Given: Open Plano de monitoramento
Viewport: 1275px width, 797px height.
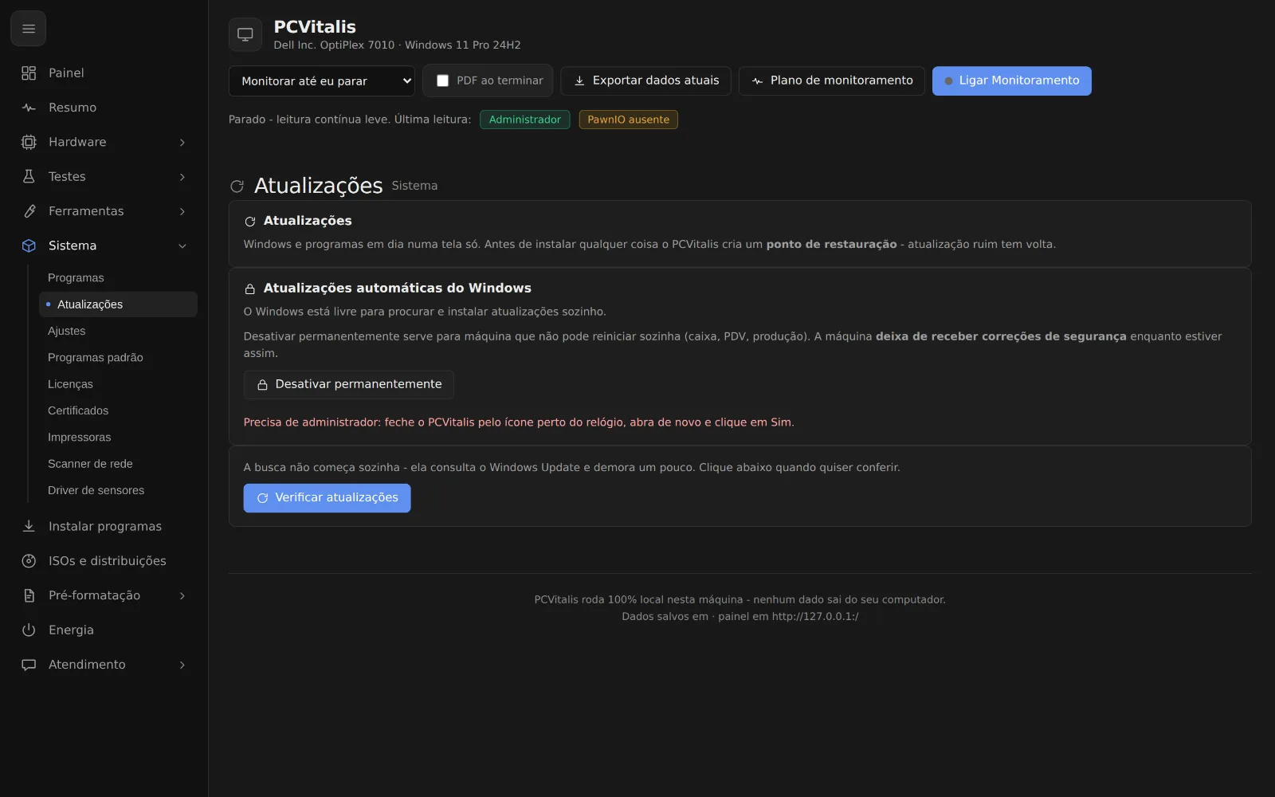Looking at the screenshot, I should pyautogui.click(x=832, y=80).
